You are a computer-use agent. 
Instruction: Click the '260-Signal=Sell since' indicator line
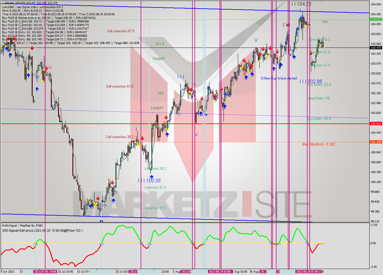click(x=42, y=230)
